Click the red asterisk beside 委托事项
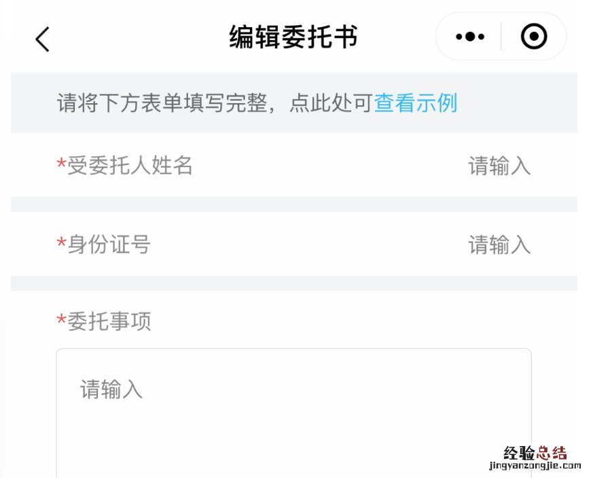Viewport: 591px width, 478px height. coord(61,322)
